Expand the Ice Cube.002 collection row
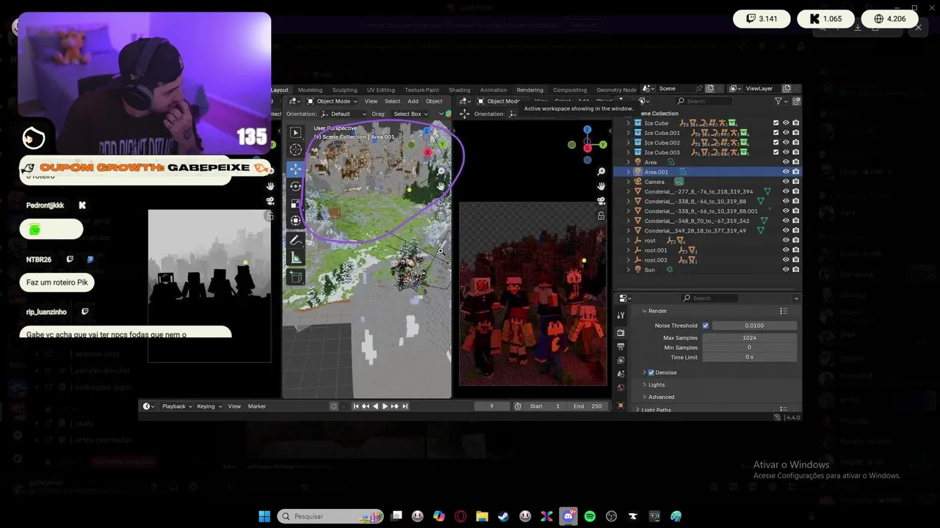 click(x=629, y=142)
